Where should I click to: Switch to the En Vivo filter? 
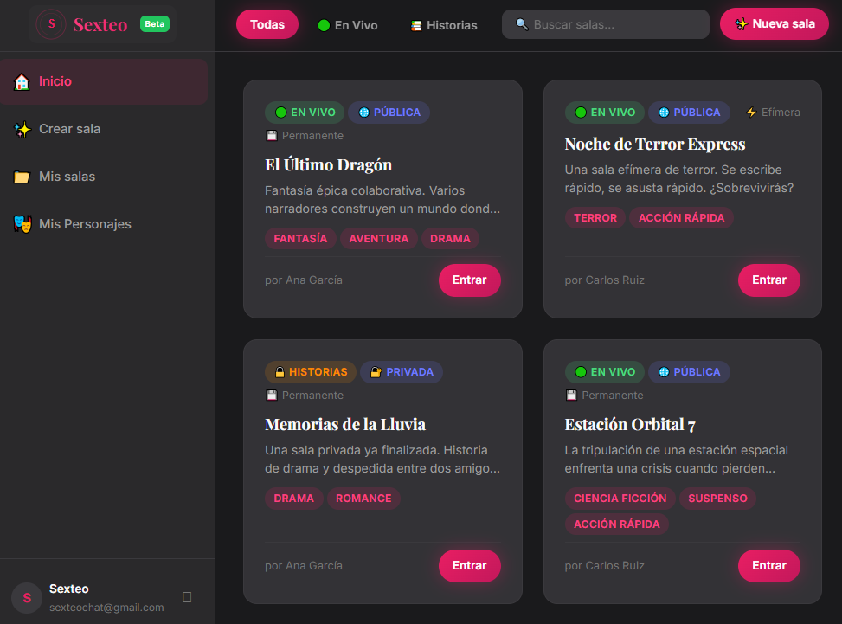click(x=348, y=25)
